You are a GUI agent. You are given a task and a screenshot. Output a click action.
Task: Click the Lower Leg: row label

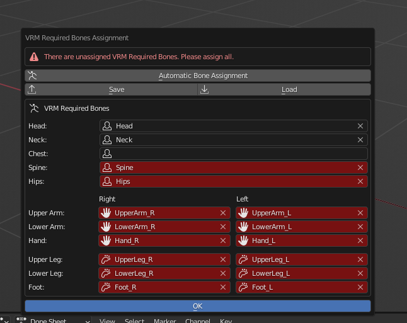point(46,273)
